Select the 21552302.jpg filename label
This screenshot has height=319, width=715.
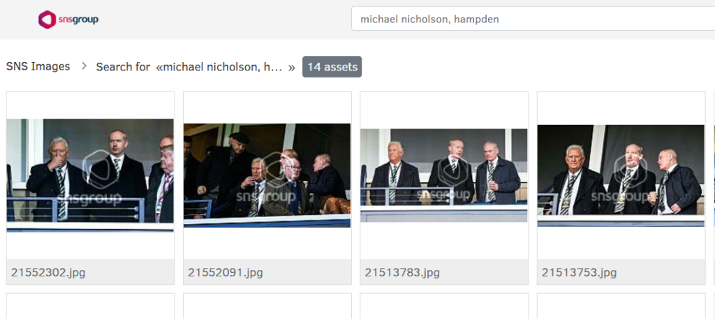48,272
